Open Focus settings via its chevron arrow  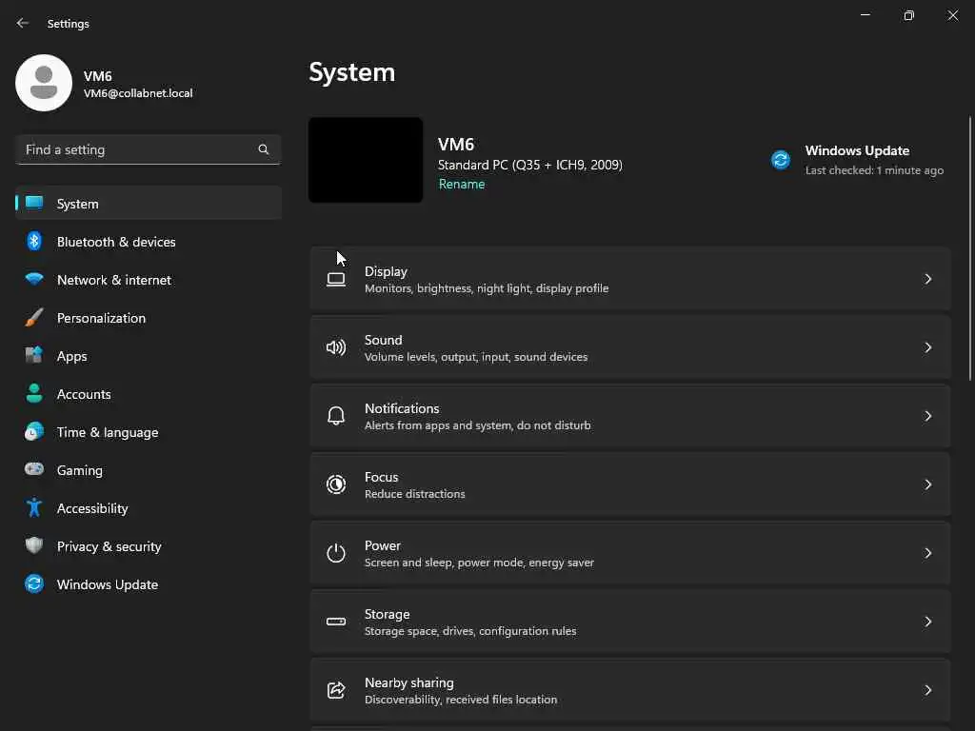click(x=927, y=484)
